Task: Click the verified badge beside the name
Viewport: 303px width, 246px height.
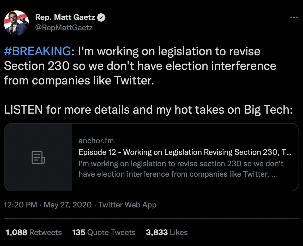Action: pyautogui.click(x=101, y=17)
